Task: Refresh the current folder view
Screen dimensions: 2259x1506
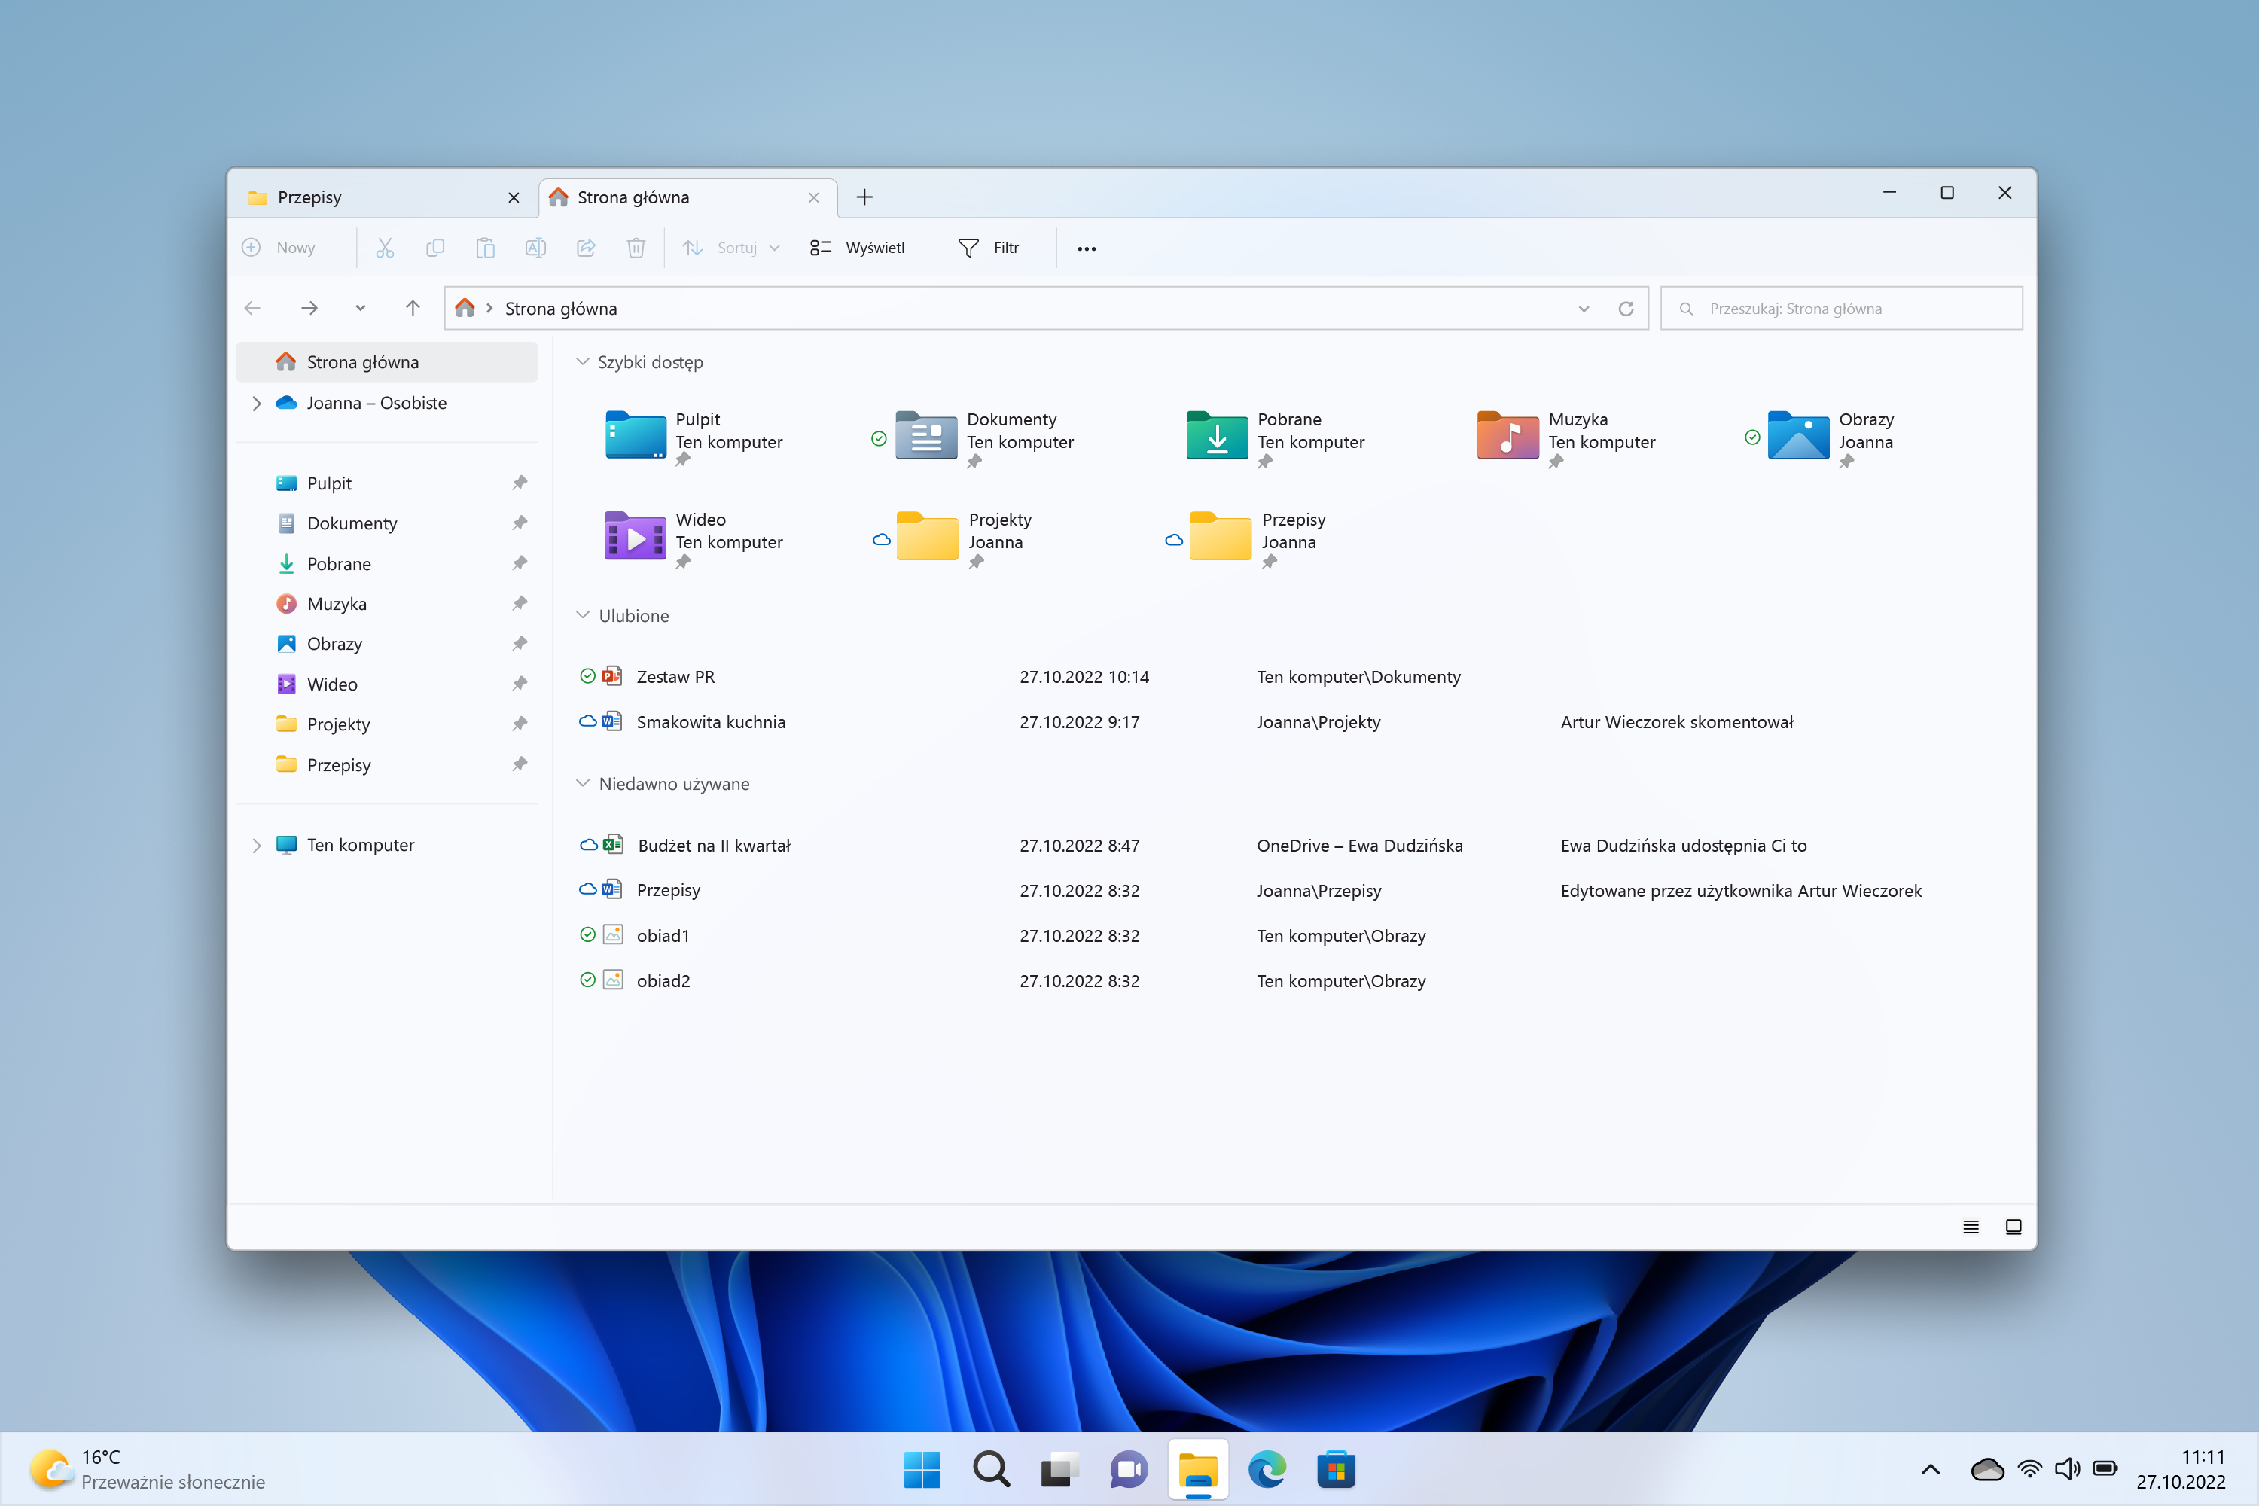Action: pyautogui.click(x=1627, y=308)
